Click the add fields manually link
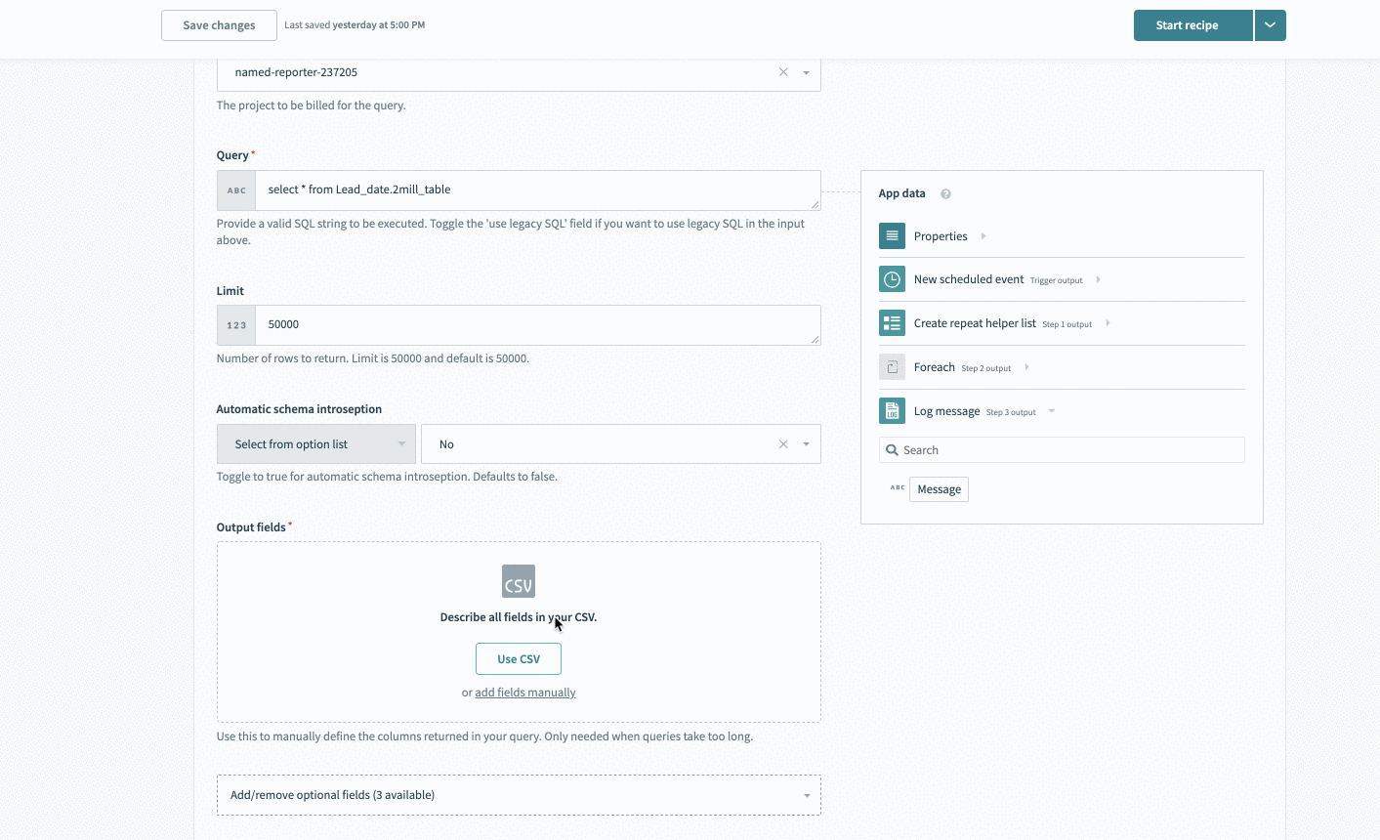The image size is (1380, 840). 524,692
